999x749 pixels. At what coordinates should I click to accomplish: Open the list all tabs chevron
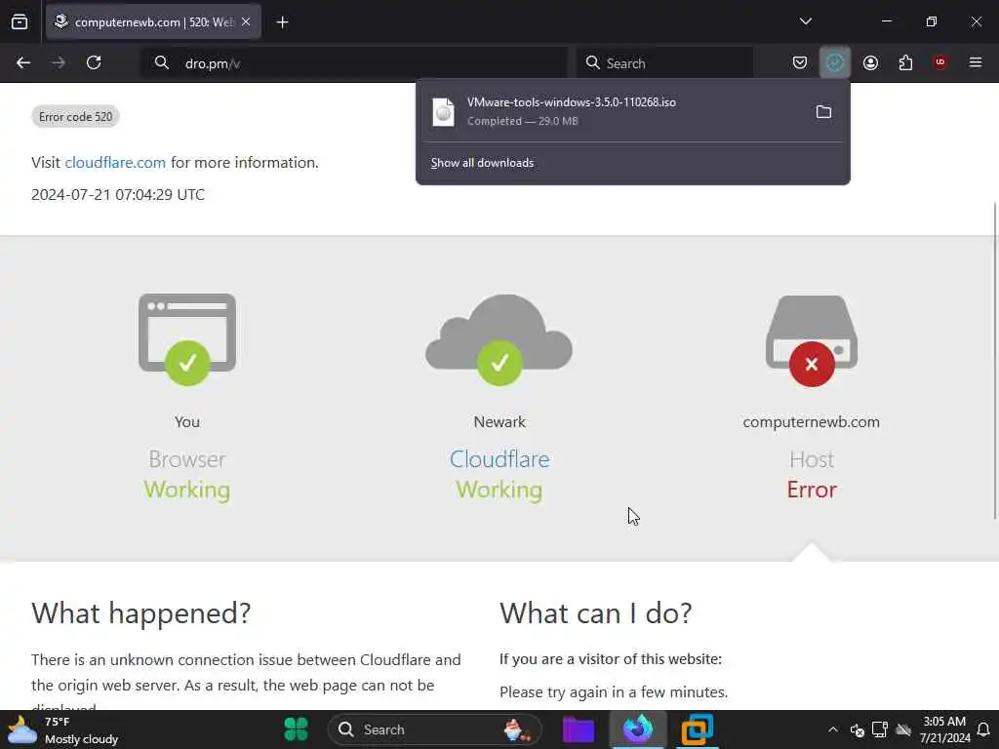click(x=805, y=21)
